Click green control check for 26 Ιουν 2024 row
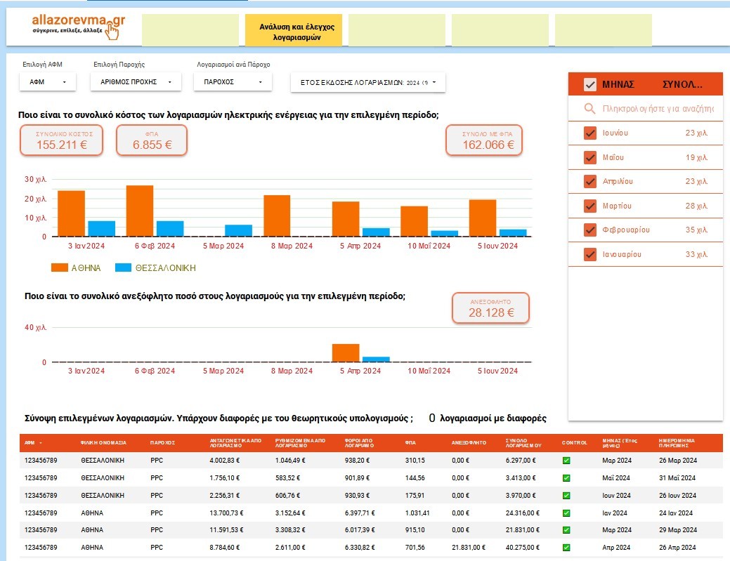This screenshot has width=730, height=561. point(566,496)
